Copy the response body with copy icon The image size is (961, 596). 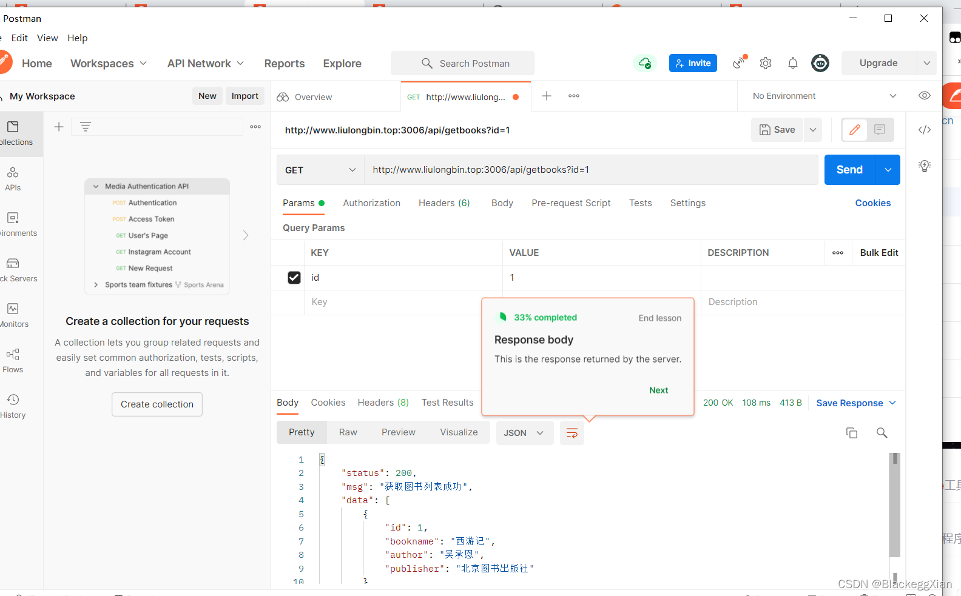pyautogui.click(x=852, y=433)
